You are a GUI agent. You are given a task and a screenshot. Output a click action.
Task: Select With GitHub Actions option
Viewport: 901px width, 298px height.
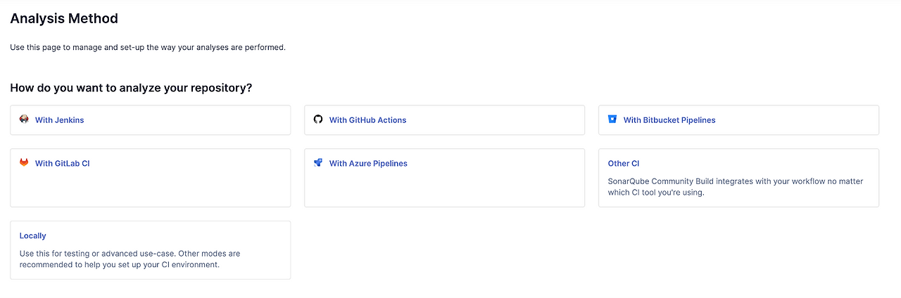367,120
